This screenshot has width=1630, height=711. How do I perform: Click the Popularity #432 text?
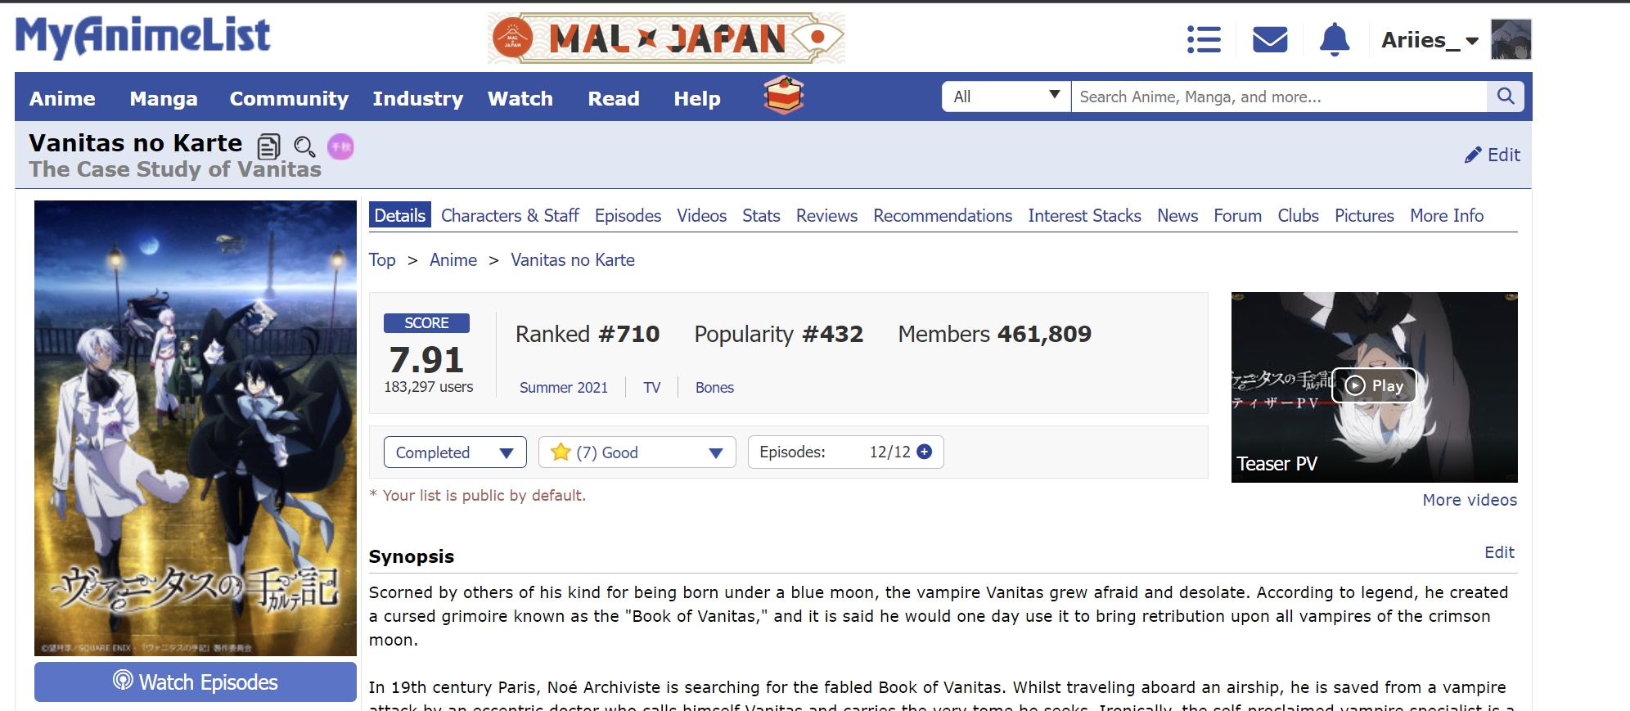point(779,334)
